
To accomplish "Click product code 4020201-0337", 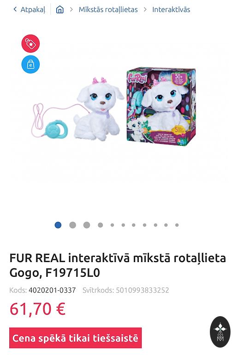I will [52, 290].
